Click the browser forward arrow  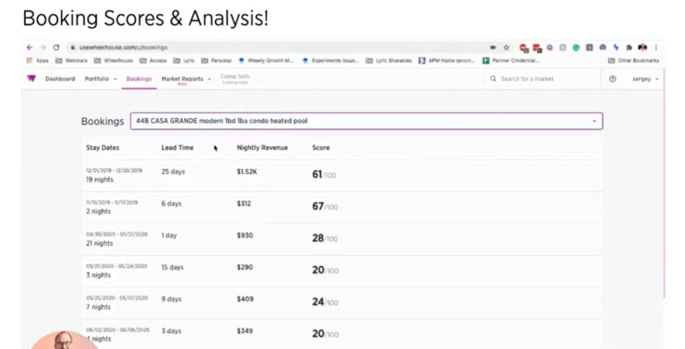43,47
